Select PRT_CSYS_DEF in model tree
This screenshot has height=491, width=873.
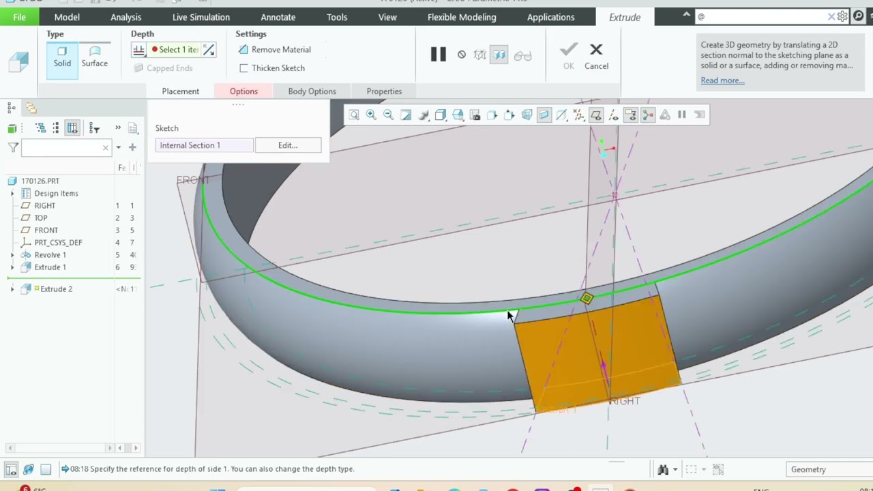point(58,243)
